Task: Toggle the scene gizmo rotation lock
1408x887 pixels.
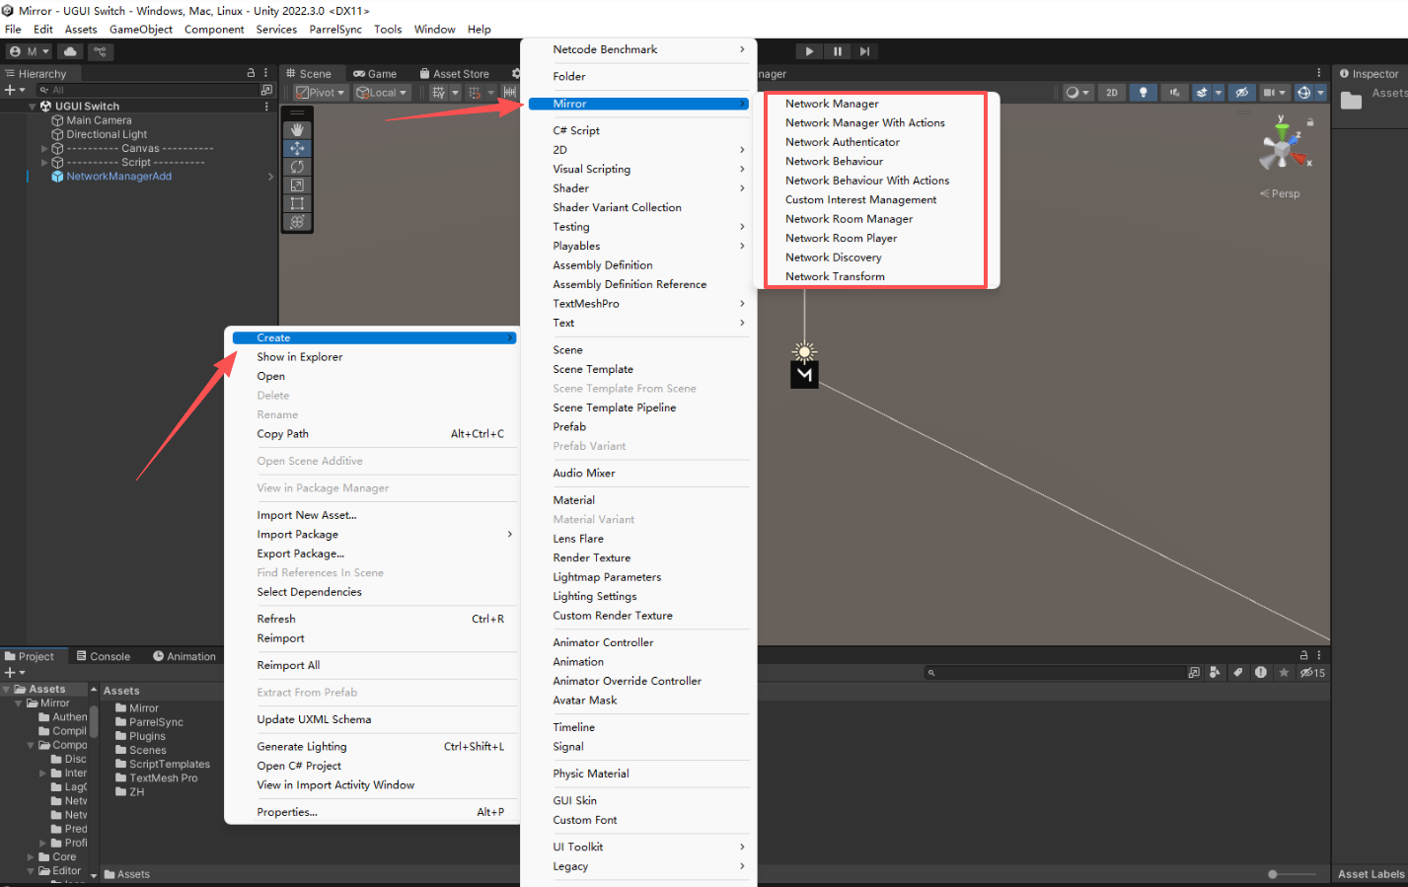Action: [1310, 122]
